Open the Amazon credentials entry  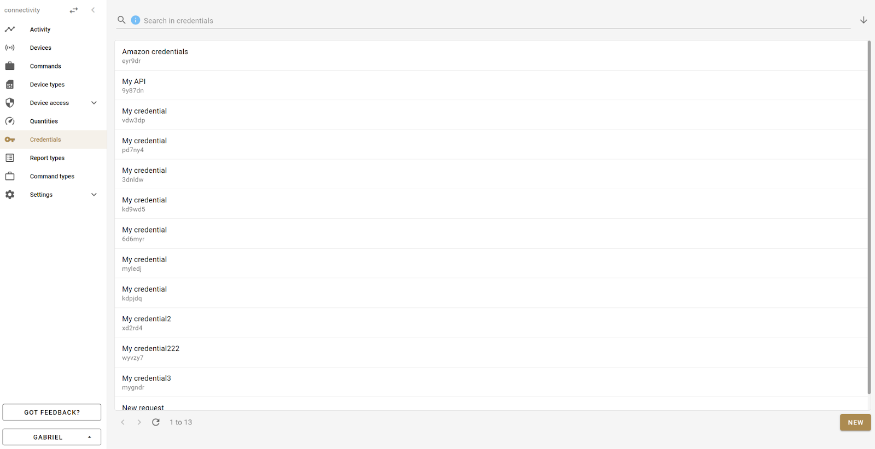tap(155, 56)
